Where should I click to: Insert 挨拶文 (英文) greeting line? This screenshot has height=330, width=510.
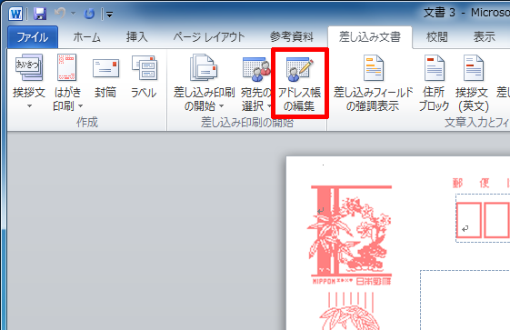(x=473, y=84)
